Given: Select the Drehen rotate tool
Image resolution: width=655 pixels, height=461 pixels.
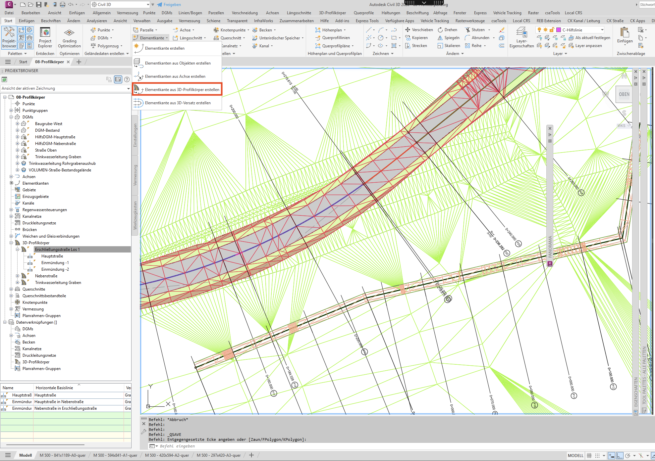Looking at the screenshot, I should pyautogui.click(x=447, y=30).
